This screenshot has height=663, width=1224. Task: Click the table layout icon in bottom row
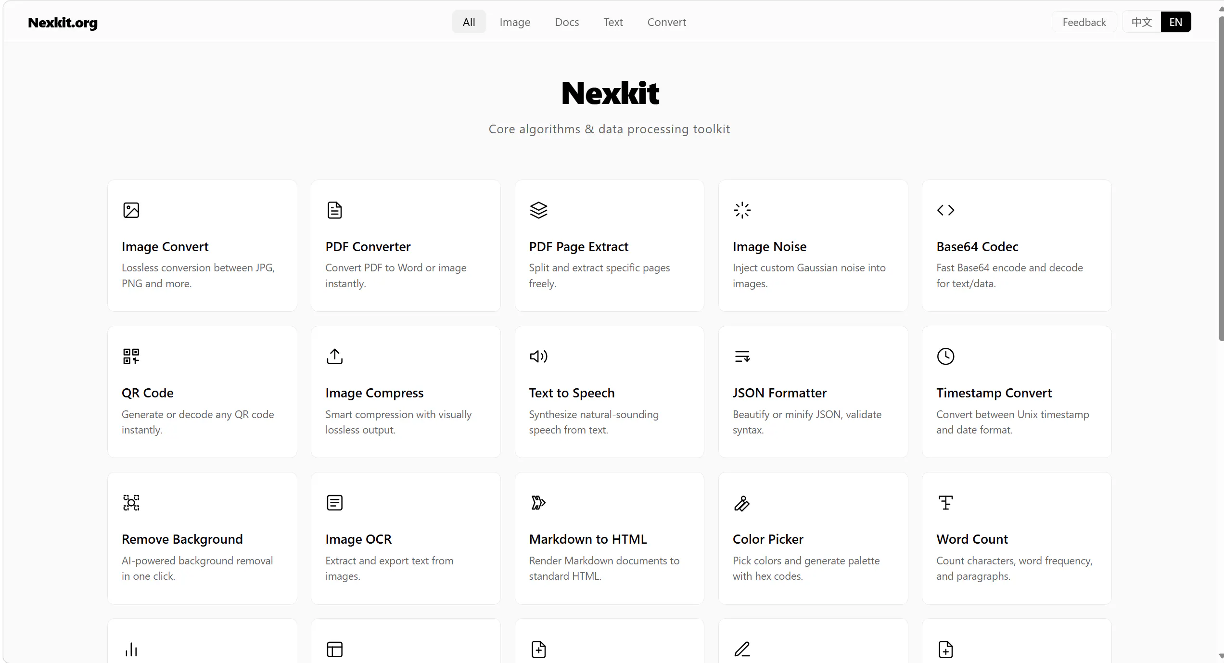click(334, 650)
